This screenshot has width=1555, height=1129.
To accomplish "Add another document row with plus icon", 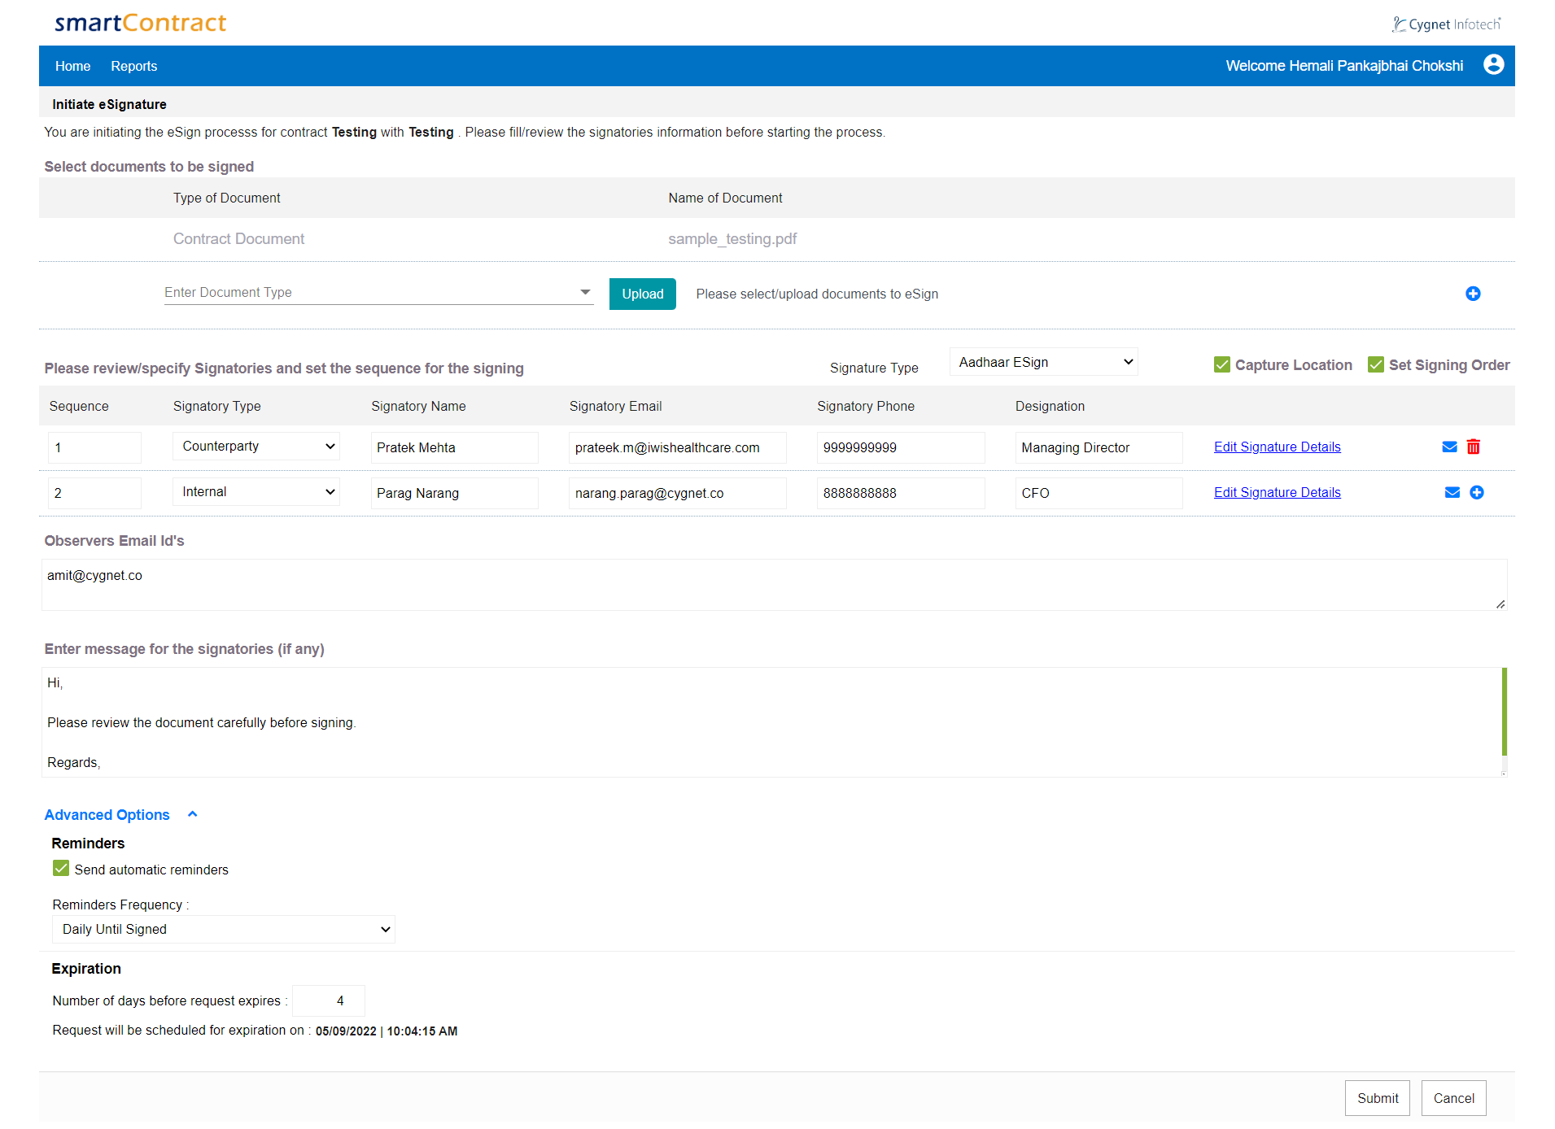I will click(1473, 294).
